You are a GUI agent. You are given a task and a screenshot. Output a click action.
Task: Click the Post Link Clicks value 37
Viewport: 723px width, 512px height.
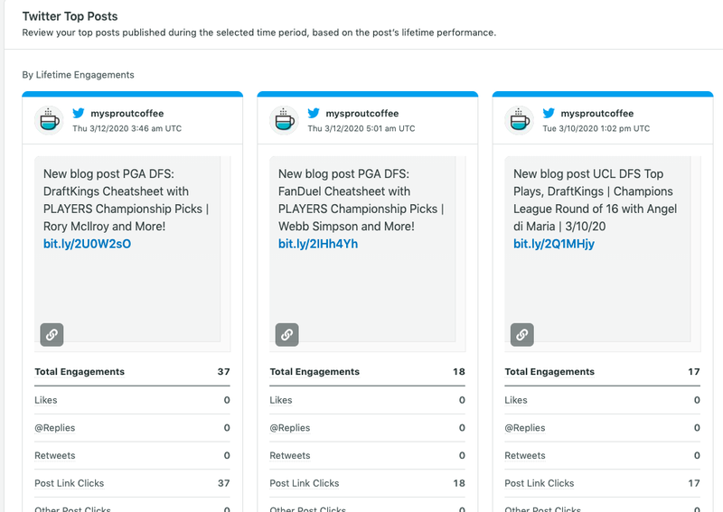(223, 483)
